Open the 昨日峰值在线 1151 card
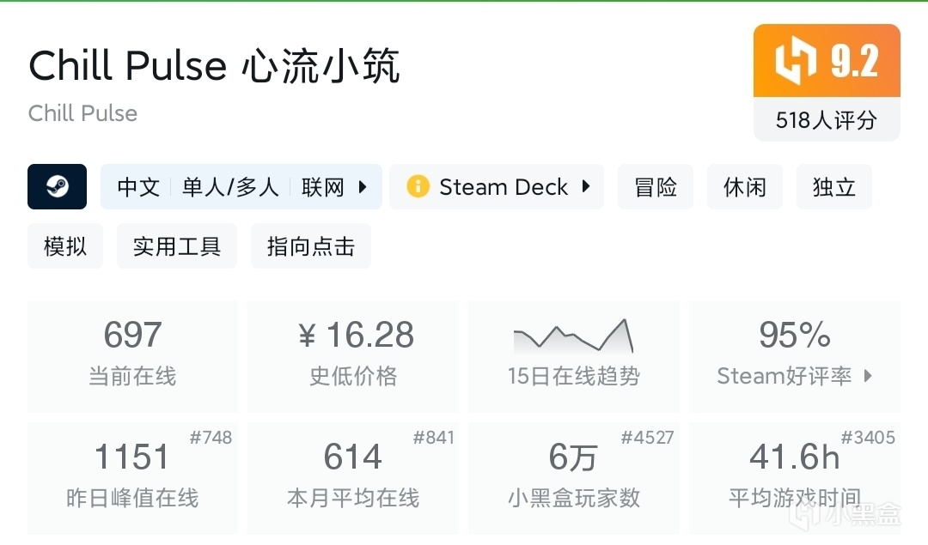Image resolution: width=928 pixels, height=545 pixels. pos(132,476)
